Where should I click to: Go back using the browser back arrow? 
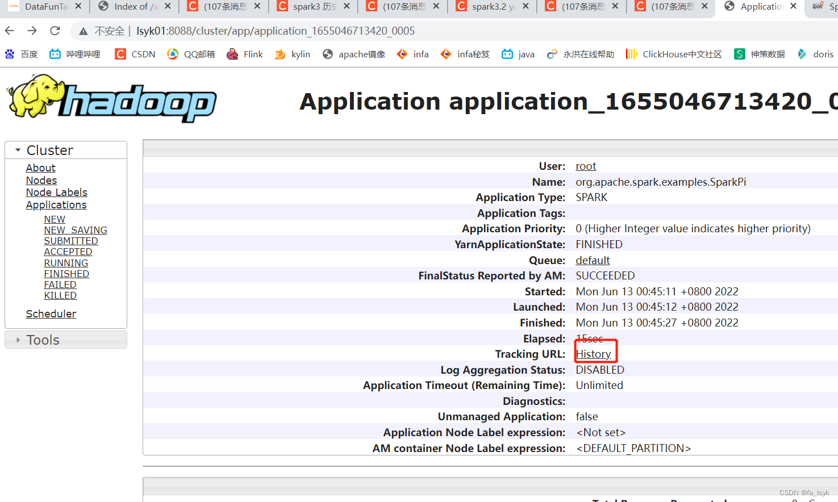[x=10, y=31]
